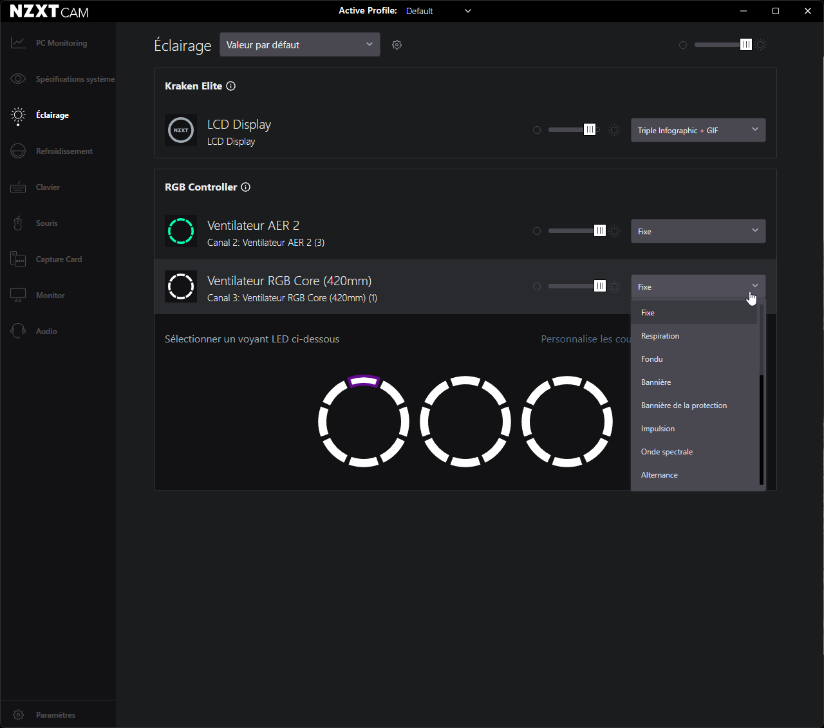Click the Audio headset icon
Image resolution: width=824 pixels, height=728 pixels.
[x=18, y=331]
